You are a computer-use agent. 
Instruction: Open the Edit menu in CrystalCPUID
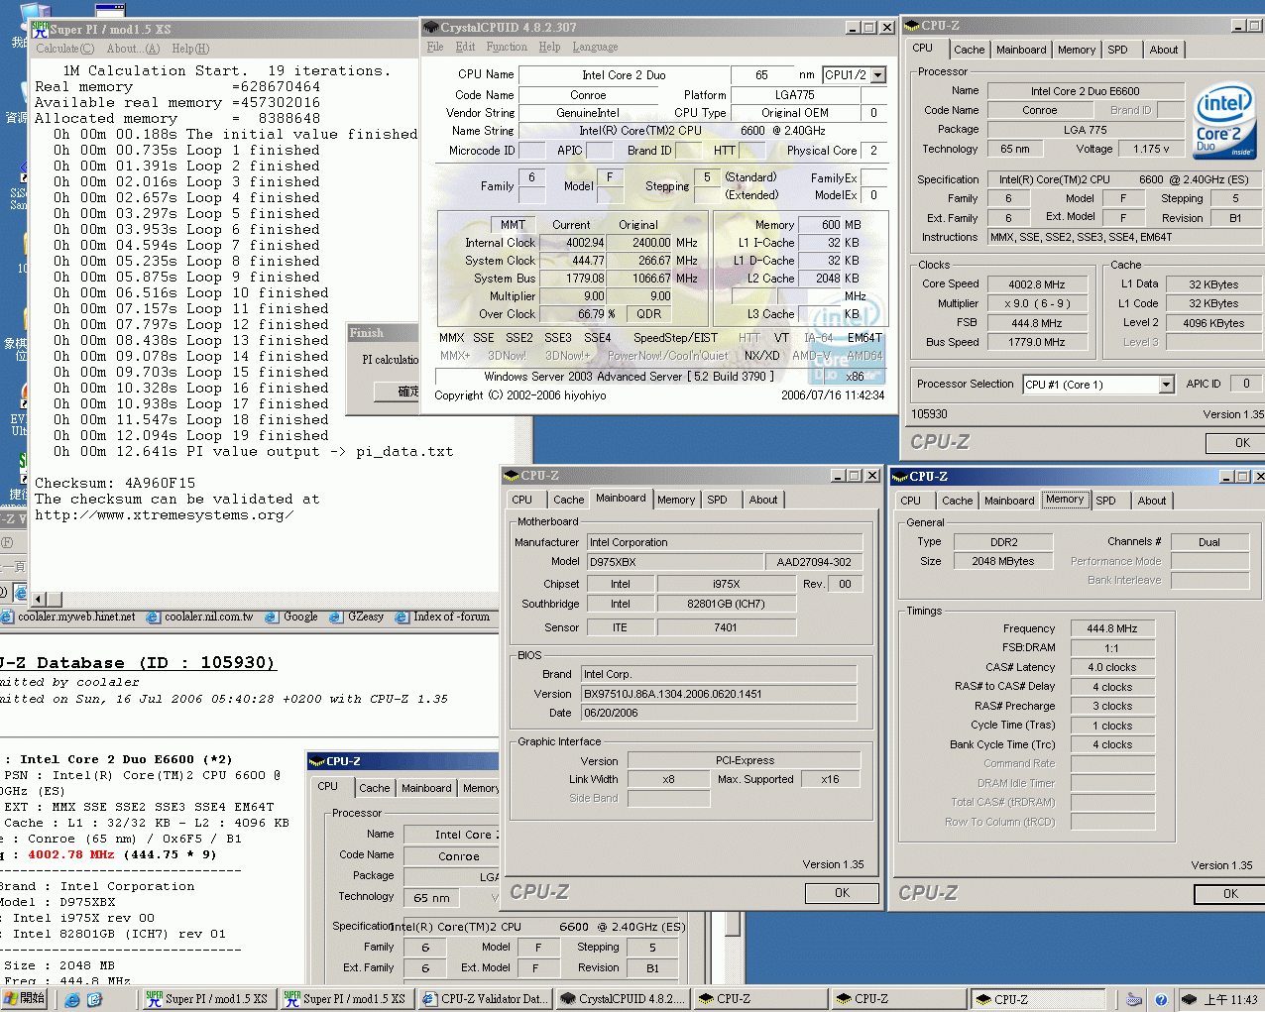[466, 47]
